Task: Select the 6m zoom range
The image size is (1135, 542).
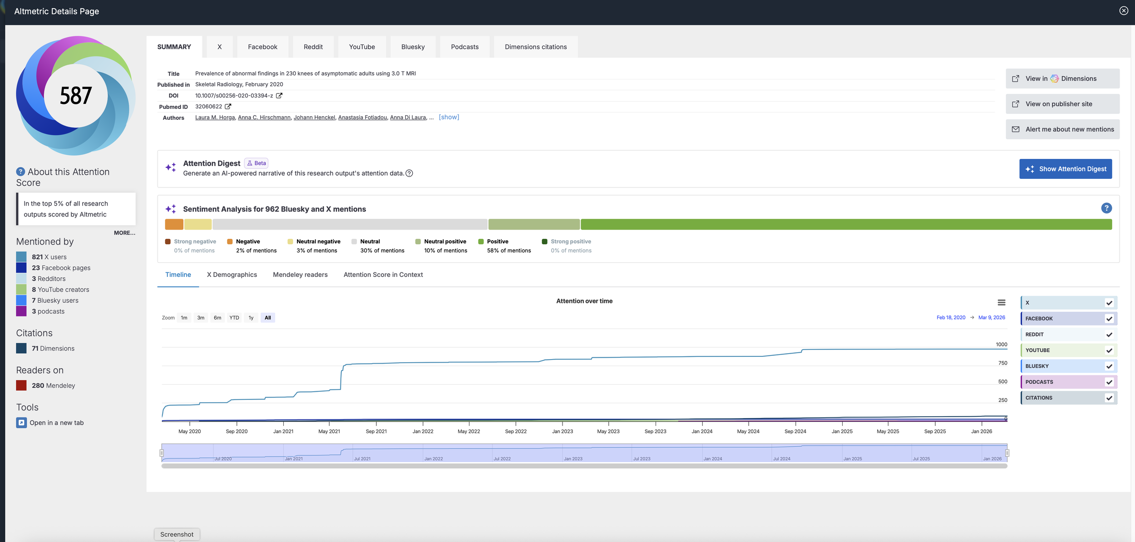Action: pos(217,318)
